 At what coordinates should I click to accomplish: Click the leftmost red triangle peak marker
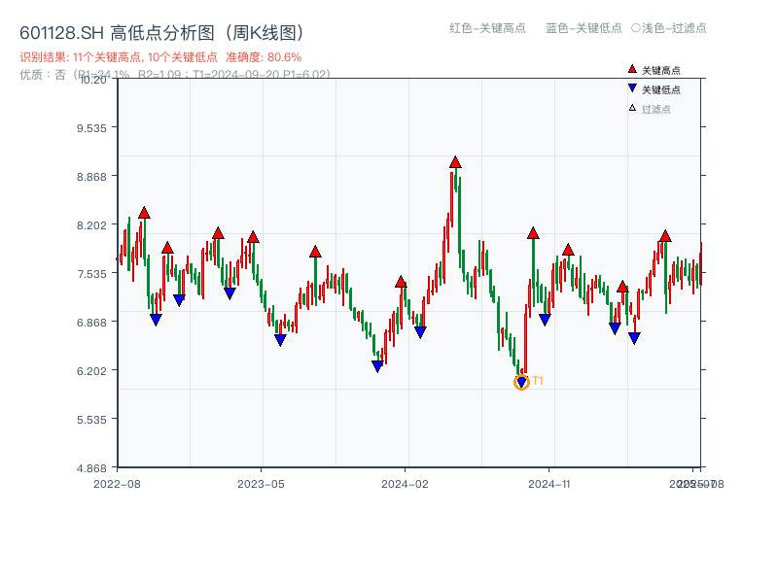click(x=143, y=212)
